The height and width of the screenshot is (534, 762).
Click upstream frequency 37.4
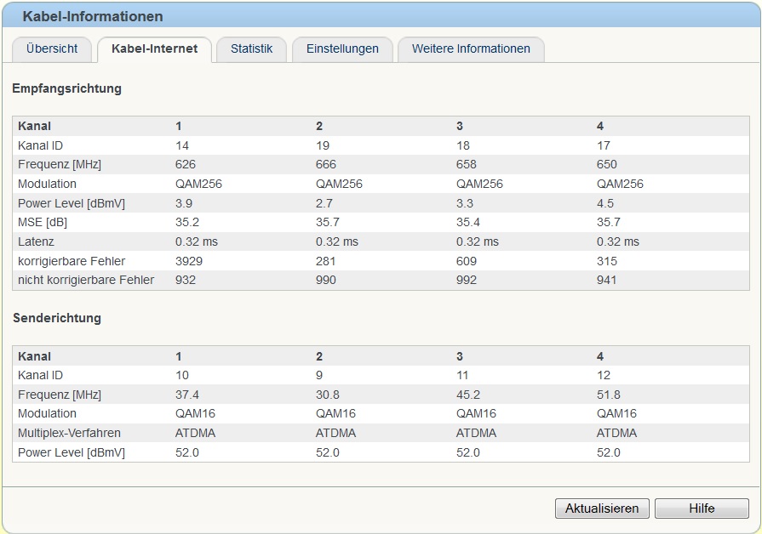(187, 395)
